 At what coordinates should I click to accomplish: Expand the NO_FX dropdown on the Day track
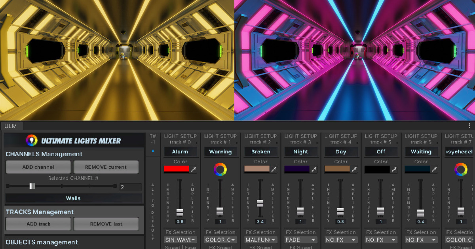coord(341,240)
